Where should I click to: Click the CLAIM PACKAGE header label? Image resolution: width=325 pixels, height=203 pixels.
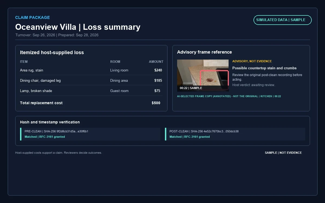click(32, 18)
